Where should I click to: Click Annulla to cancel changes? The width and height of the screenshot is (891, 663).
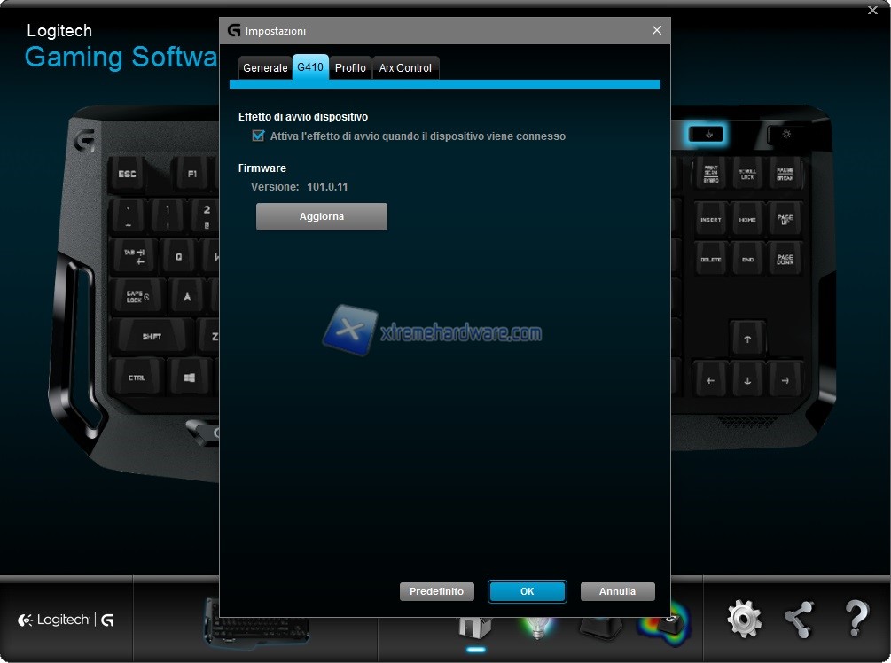tap(617, 591)
